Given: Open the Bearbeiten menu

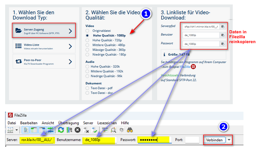Looking at the screenshot, I should coord(29,123).
